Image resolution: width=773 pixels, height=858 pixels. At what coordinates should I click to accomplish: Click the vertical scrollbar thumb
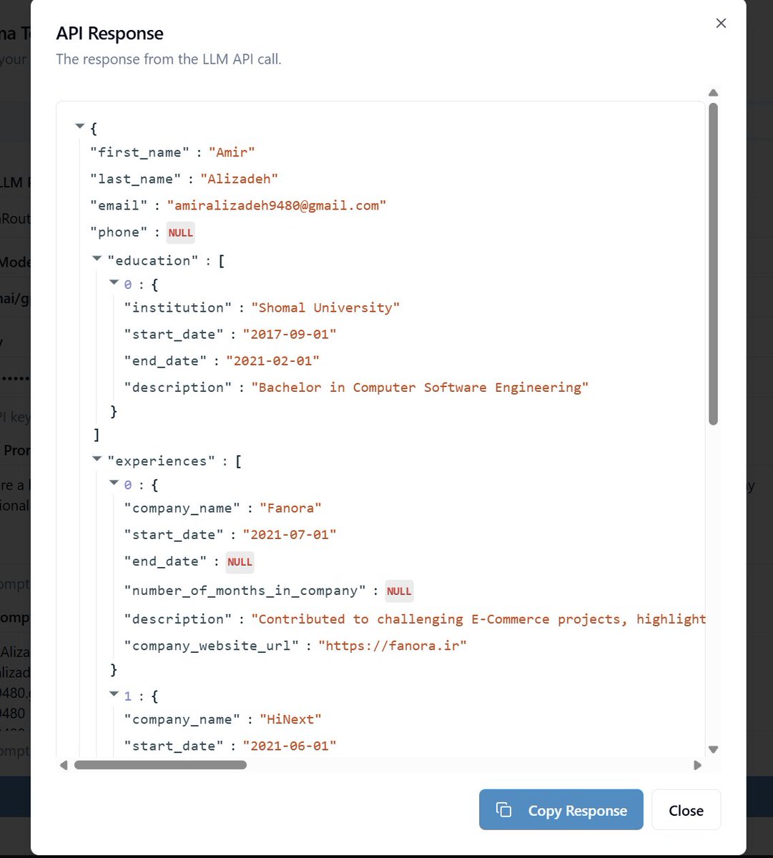click(713, 265)
